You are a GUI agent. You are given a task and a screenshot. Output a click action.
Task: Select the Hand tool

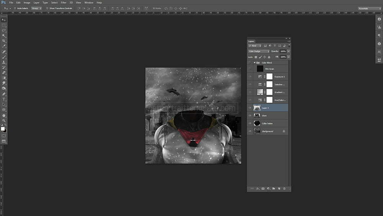4,115
